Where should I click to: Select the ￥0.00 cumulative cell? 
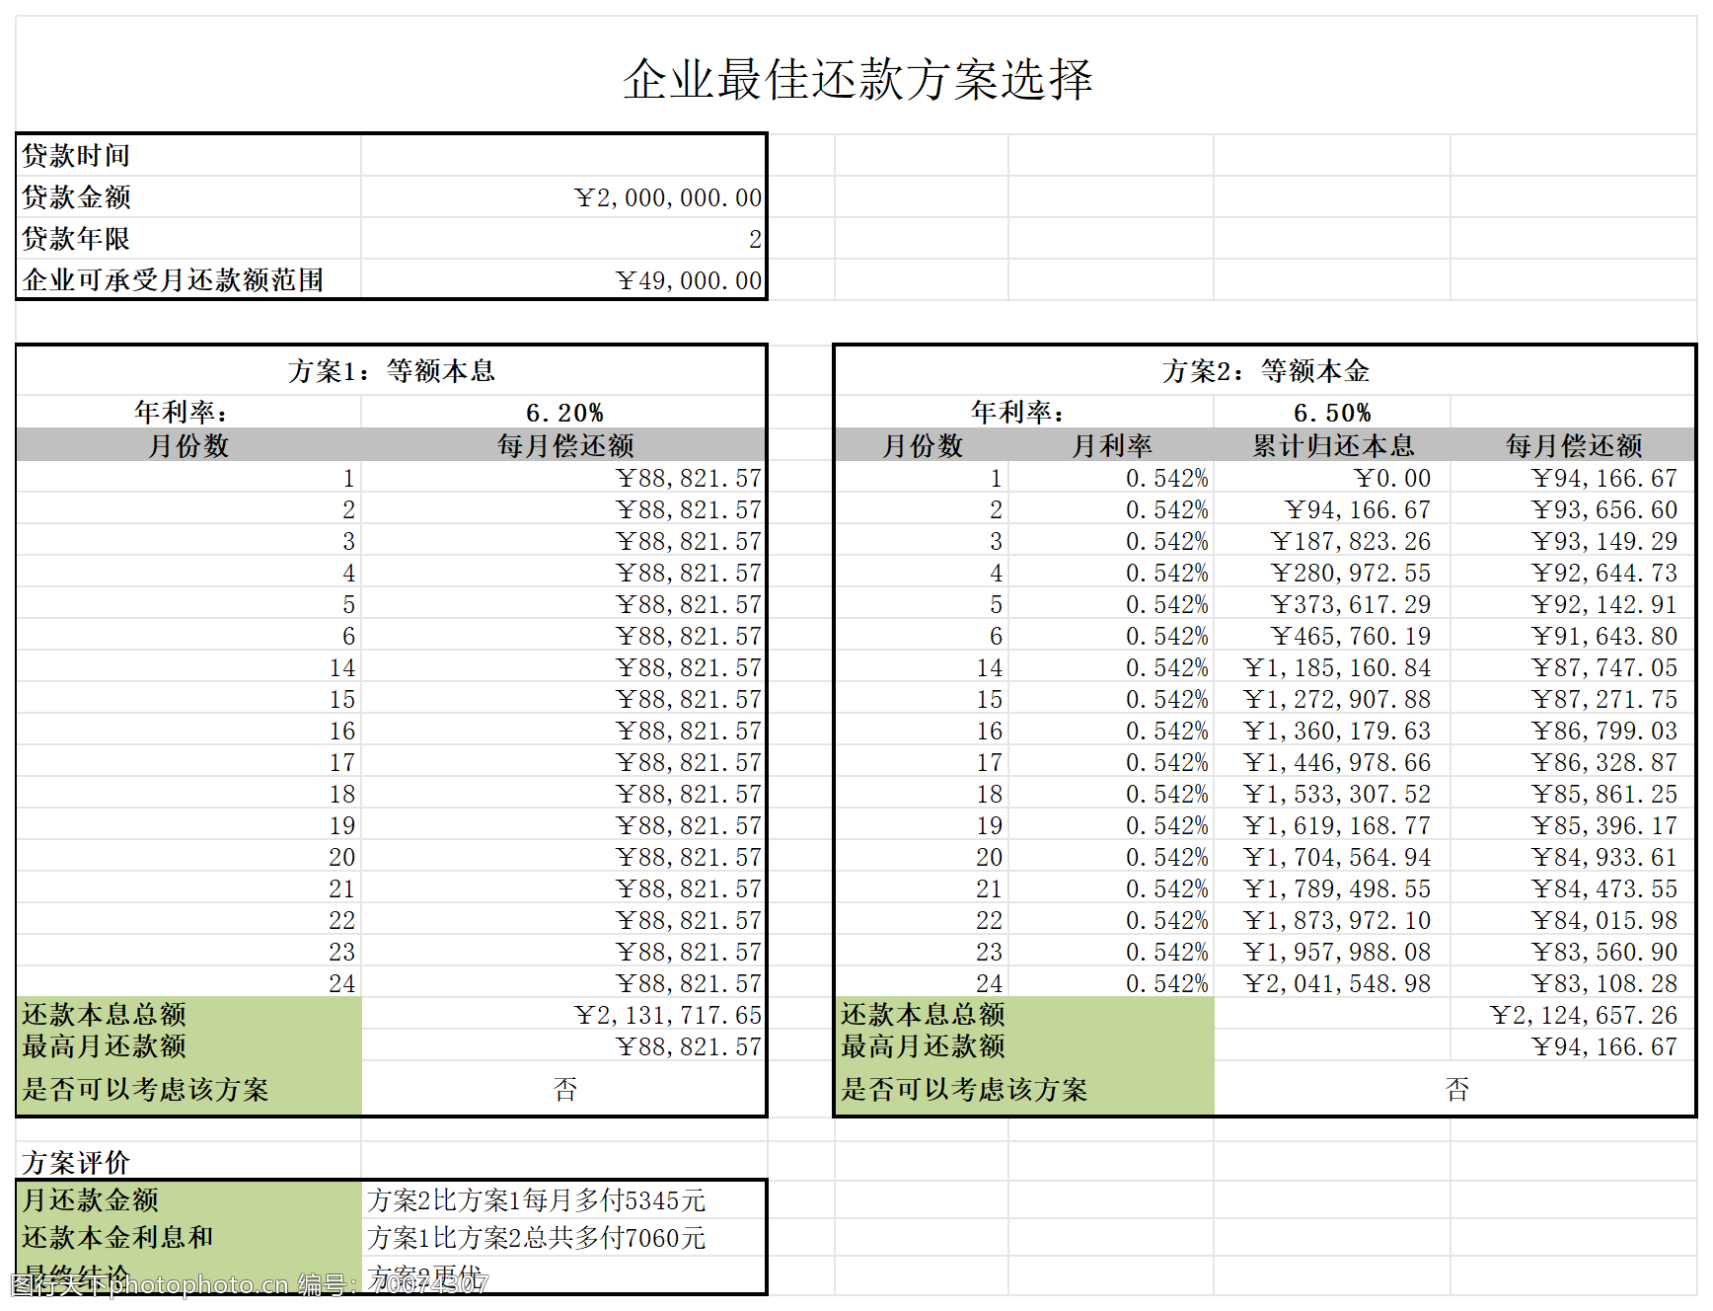pos(1332,479)
